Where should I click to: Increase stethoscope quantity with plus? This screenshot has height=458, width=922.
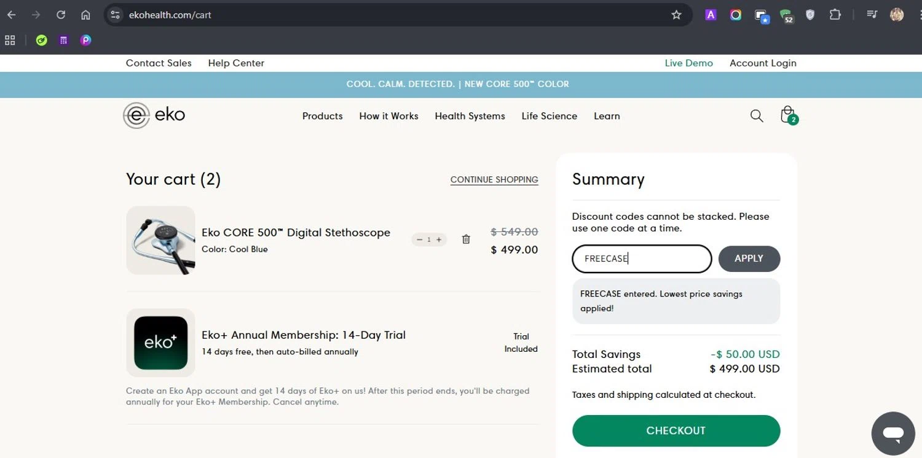click(439, 239)
